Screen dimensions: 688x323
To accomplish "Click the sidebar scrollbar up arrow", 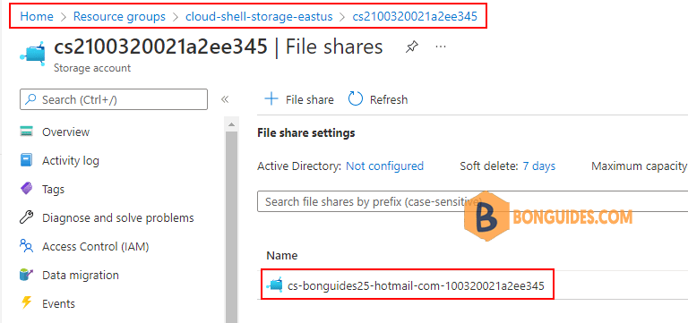I will click(x=232, y=125).
